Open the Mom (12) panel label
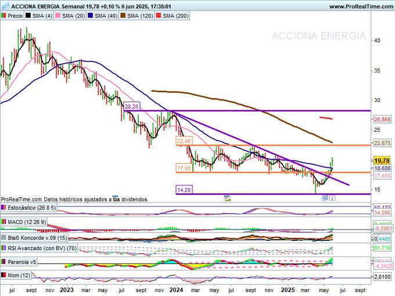This screenshot has height=296, width=395. click(19, 275)
